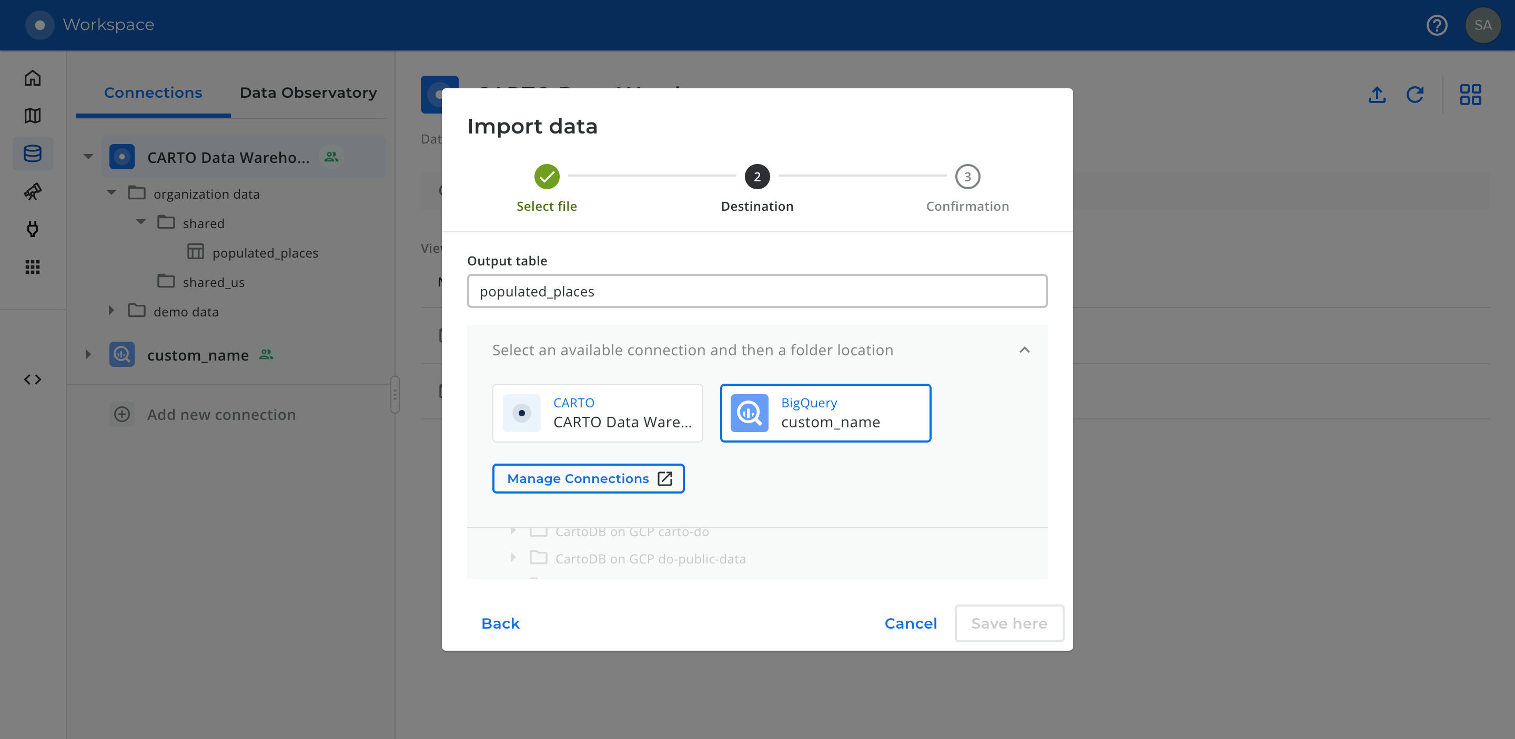1515x739 pixels.
Task: Switch to the Data Observatory tab
Action: [308, 92]
